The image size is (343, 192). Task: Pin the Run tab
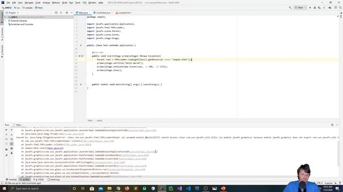(6, 155)
